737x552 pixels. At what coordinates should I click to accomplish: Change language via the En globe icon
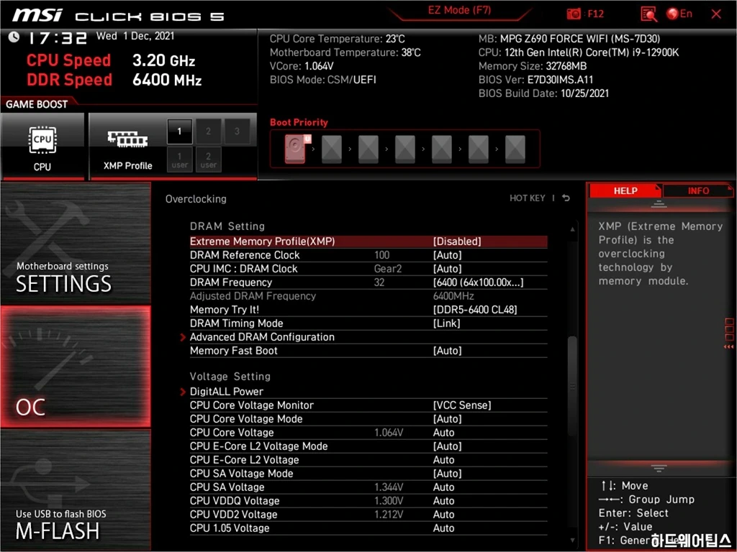(x=679, y=14)
